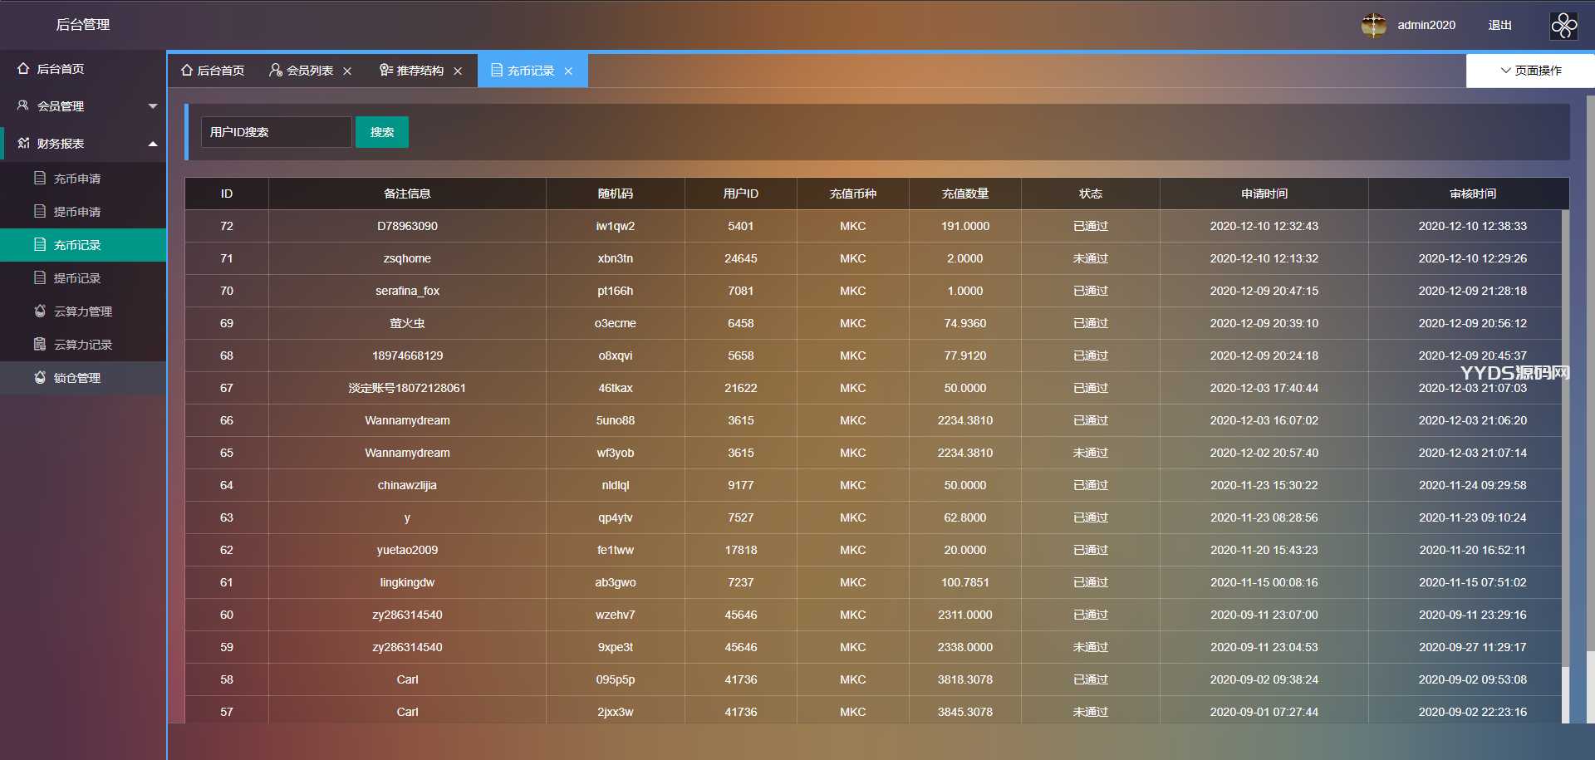The height and width of the screenshot is (760, 1595).
Task: Click the 财务报表 chart icon in sidebar
Action: point(23,144)
